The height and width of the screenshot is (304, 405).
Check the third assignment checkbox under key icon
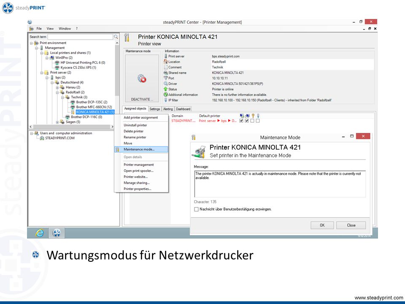click(252, 121)
